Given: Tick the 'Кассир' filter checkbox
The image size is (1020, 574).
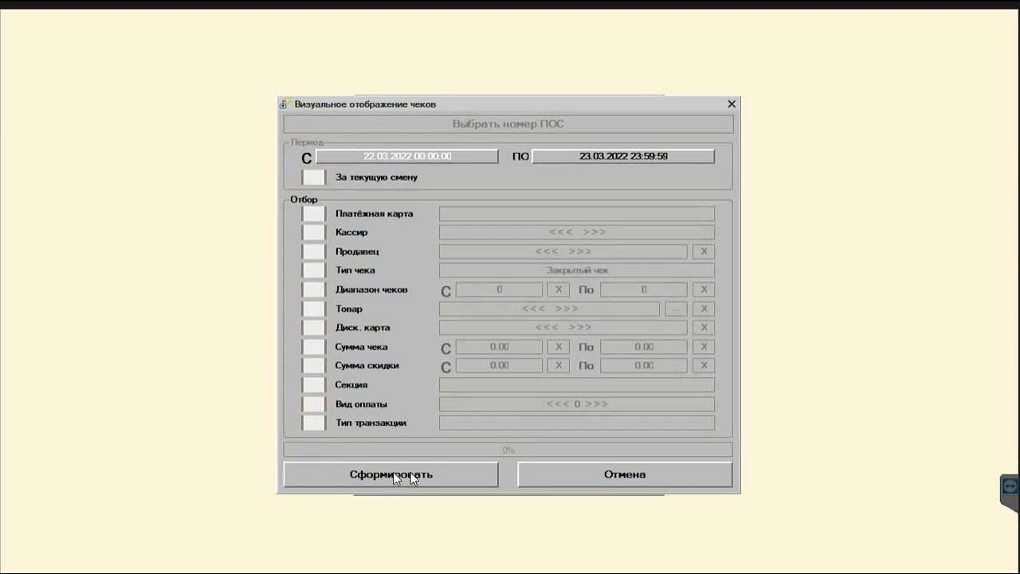Looking at the screenshot, I should 314,232.
